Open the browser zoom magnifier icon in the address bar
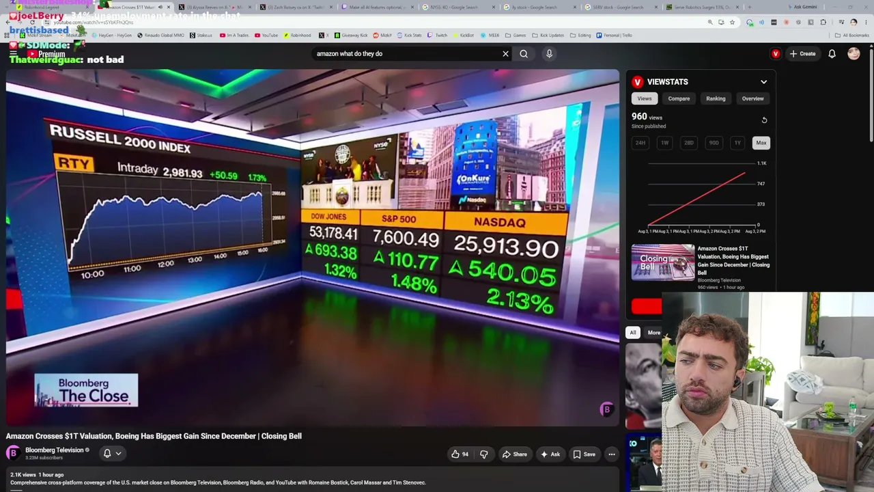Image resolution: width=874 pixels, height=492 pixels. coord(710,23)
